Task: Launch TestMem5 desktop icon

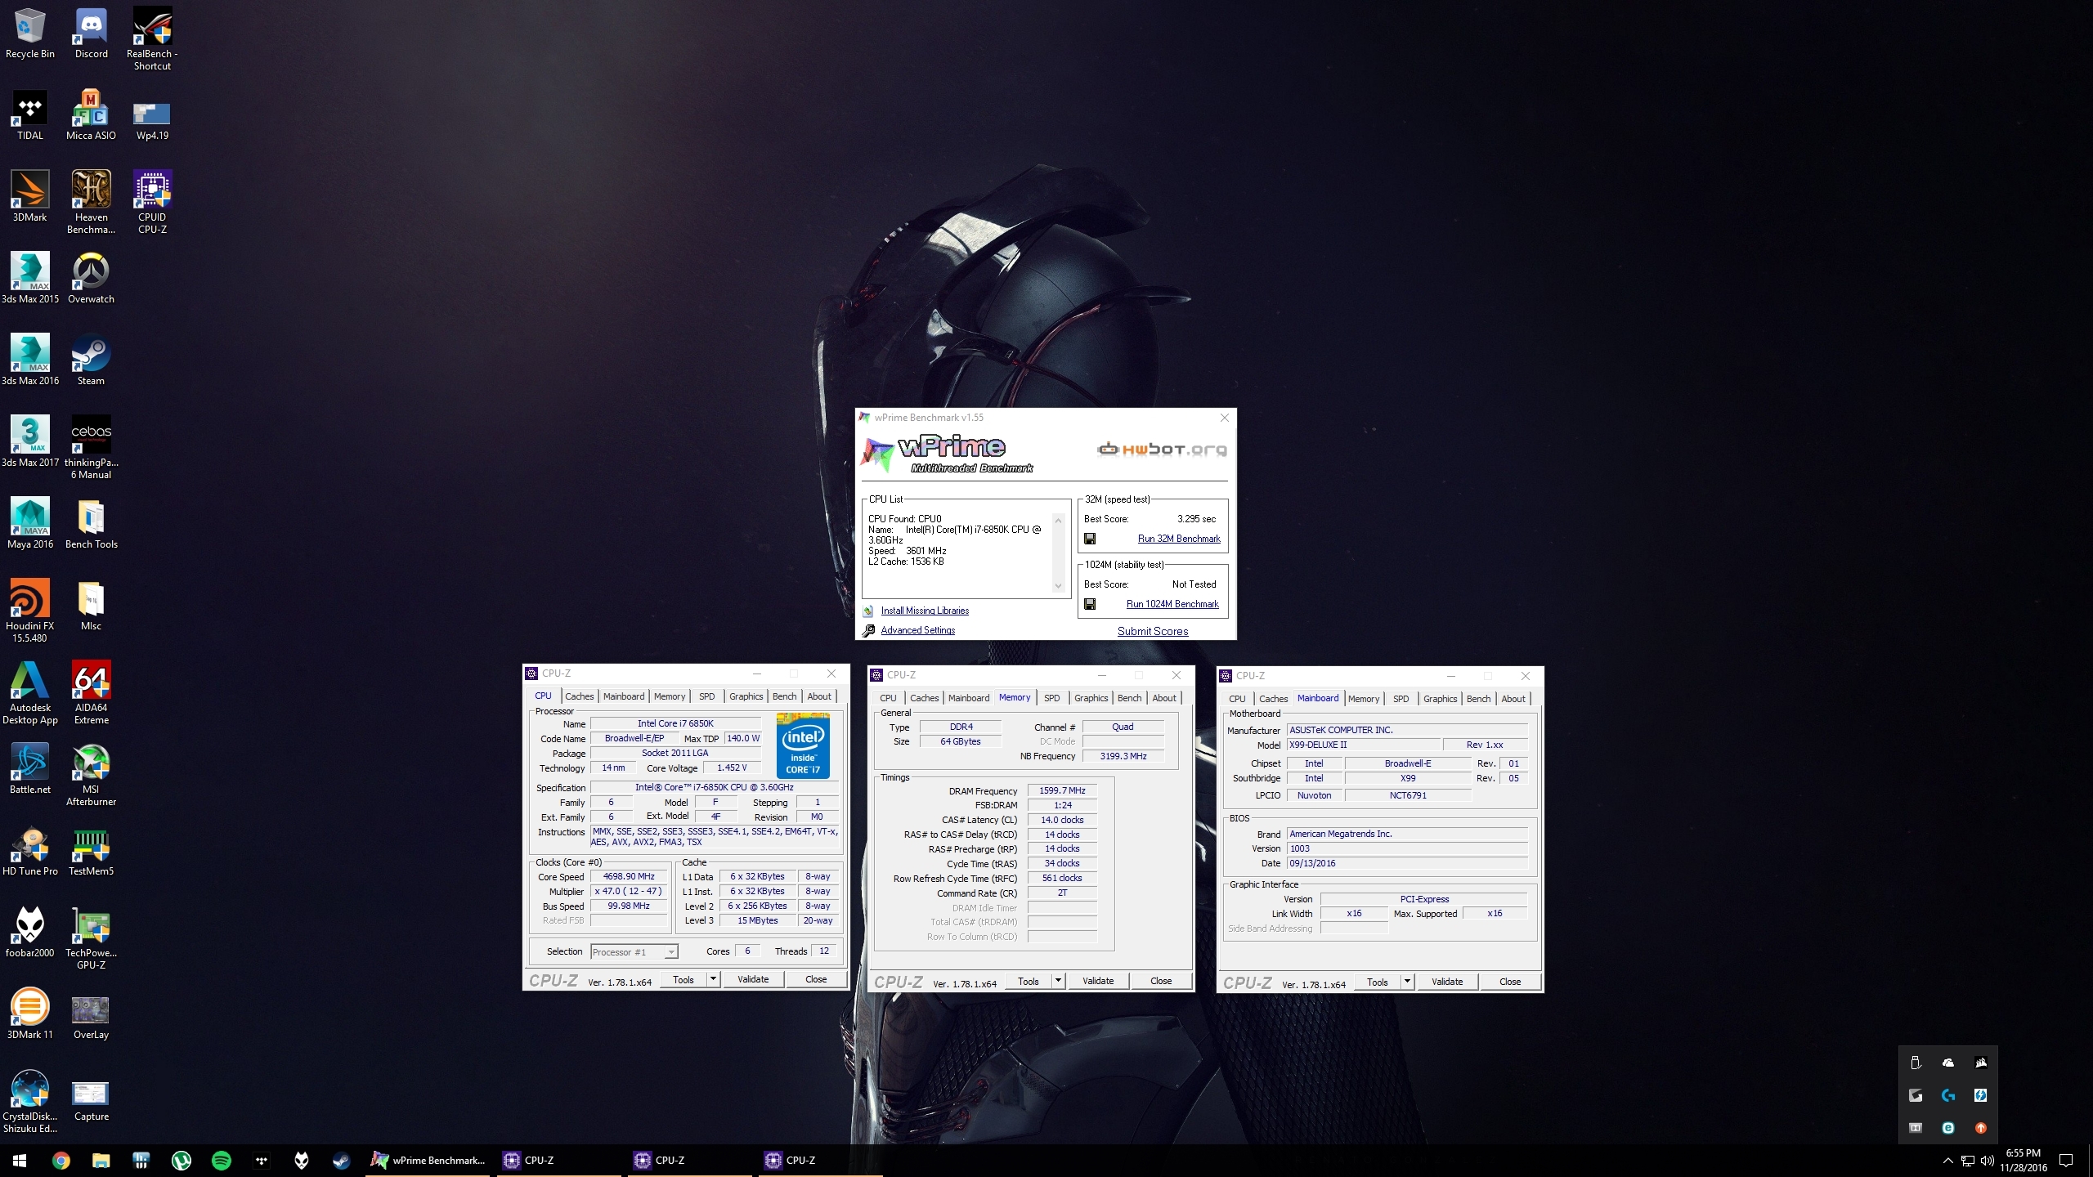Action: (91, 851)
